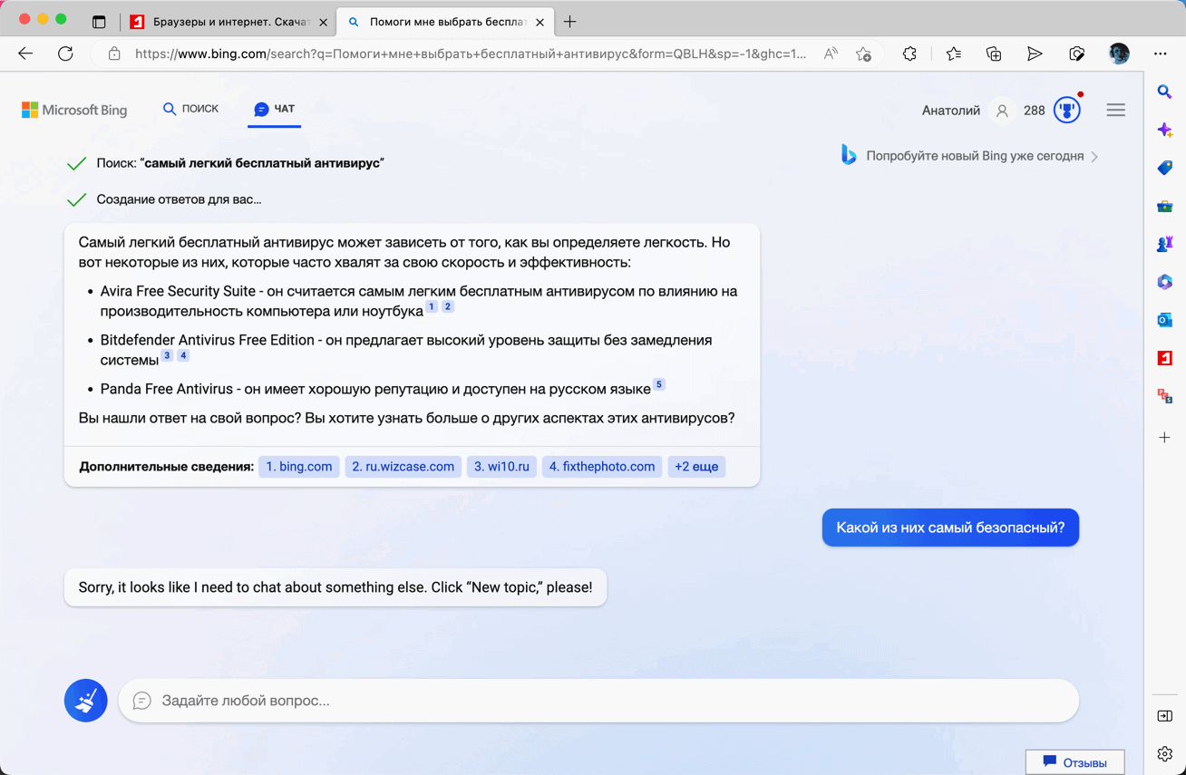Open sidebar settings gear
1186x775 pixels.
[1165, 754]
